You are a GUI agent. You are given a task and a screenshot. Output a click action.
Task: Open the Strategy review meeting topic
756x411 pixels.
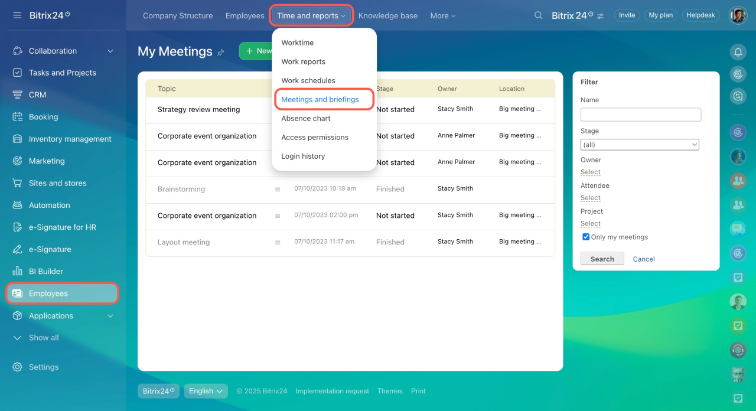pos(199,109)
